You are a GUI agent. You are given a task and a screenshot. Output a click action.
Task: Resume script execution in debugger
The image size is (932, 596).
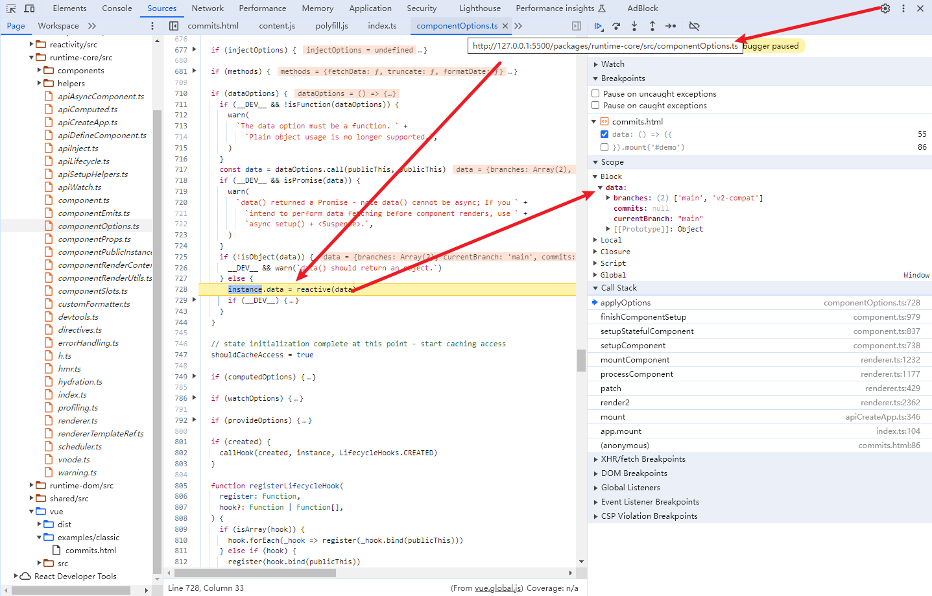(598, 26)
